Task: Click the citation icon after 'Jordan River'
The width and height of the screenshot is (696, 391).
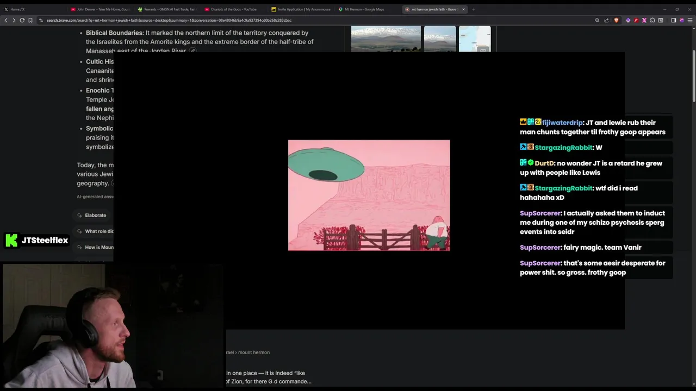Action: click(192, 51)
